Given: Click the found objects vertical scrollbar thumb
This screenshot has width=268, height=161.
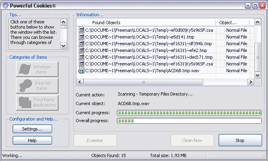Looking at the screenshot, I should pos(258,57).
